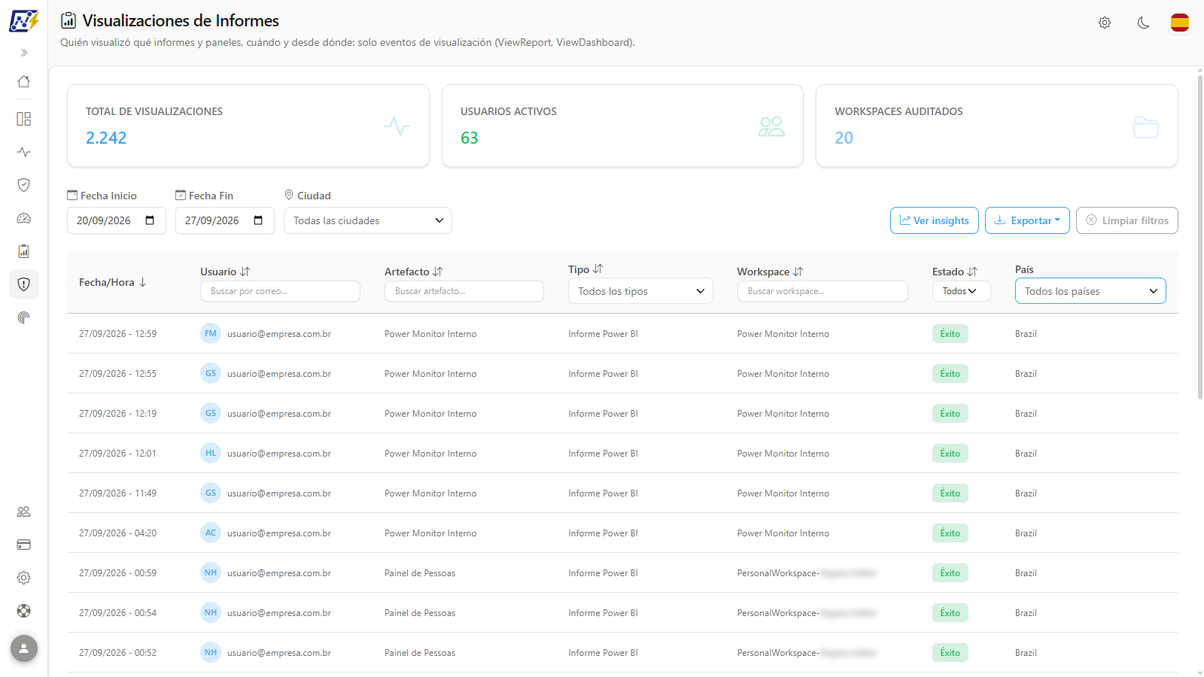Click the Éxito badge in 12:55 row

tap(950, 374)
